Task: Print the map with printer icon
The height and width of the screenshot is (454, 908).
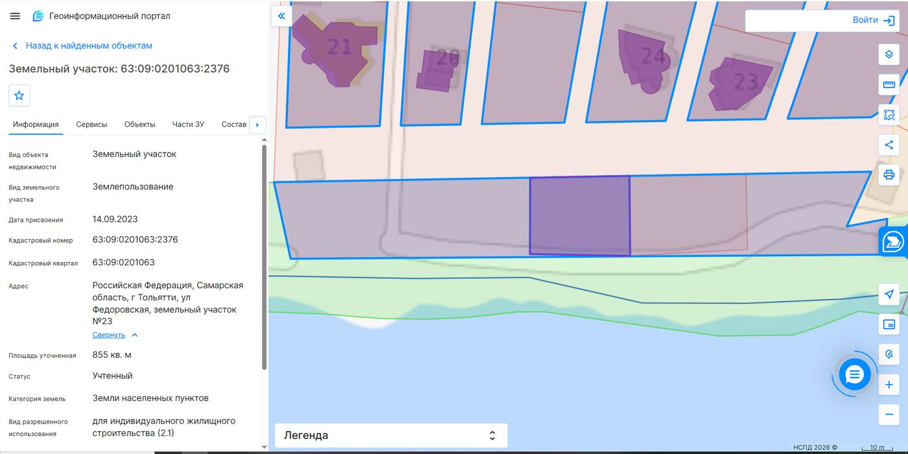Action: click(x=889, y=174)
